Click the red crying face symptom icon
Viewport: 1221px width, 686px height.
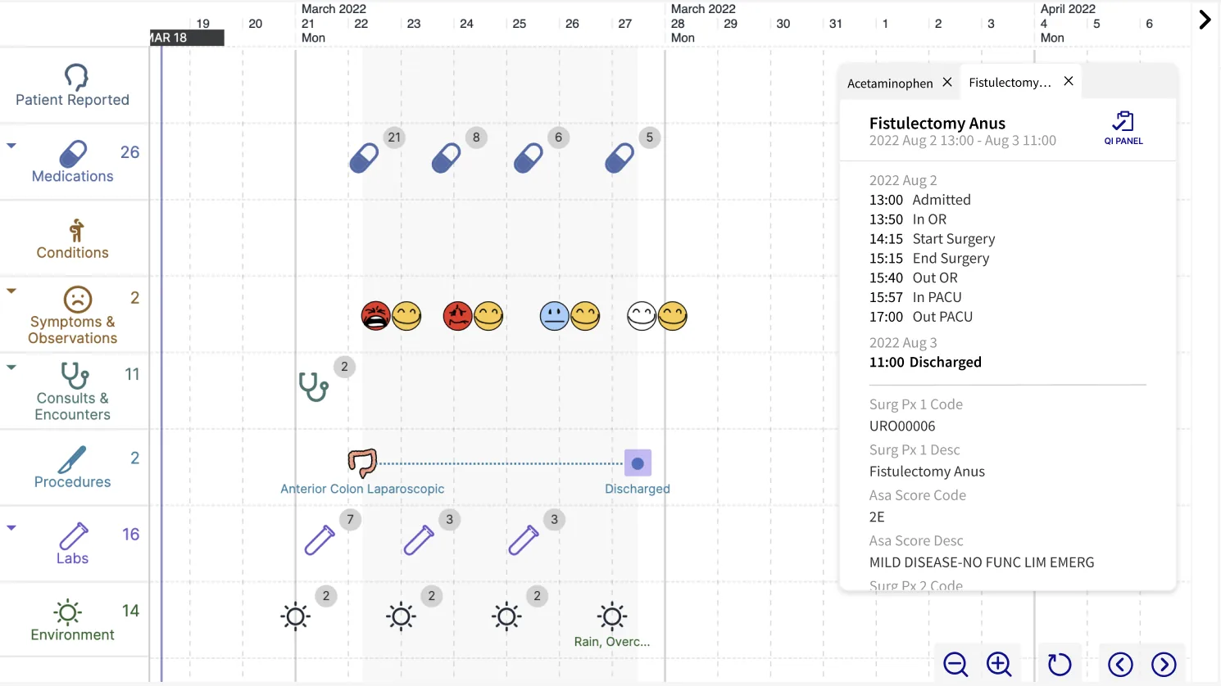point(376,316)
